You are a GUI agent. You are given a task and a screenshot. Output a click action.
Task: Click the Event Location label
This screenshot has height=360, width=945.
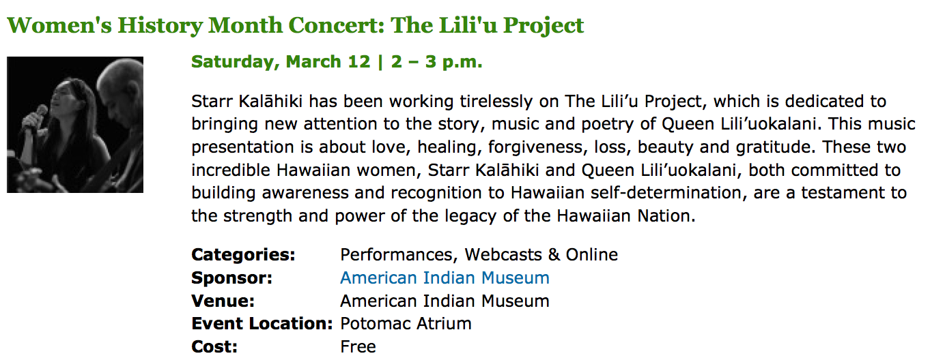[262, 323]
